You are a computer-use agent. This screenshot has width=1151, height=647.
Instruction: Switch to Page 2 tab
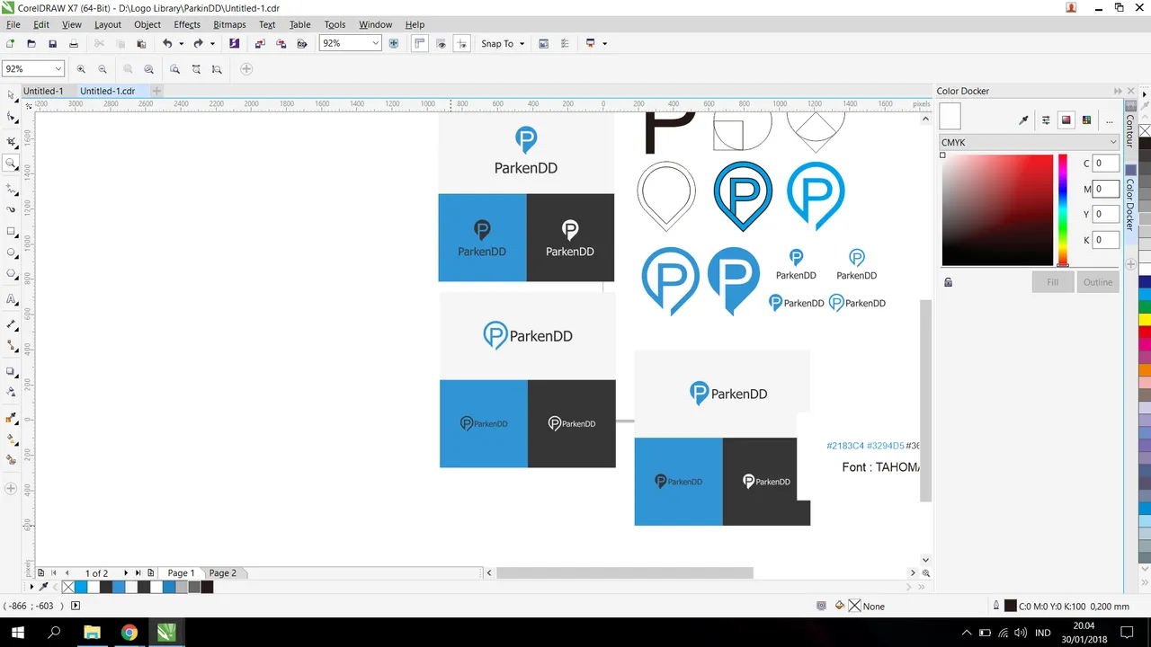coord(222,572)
